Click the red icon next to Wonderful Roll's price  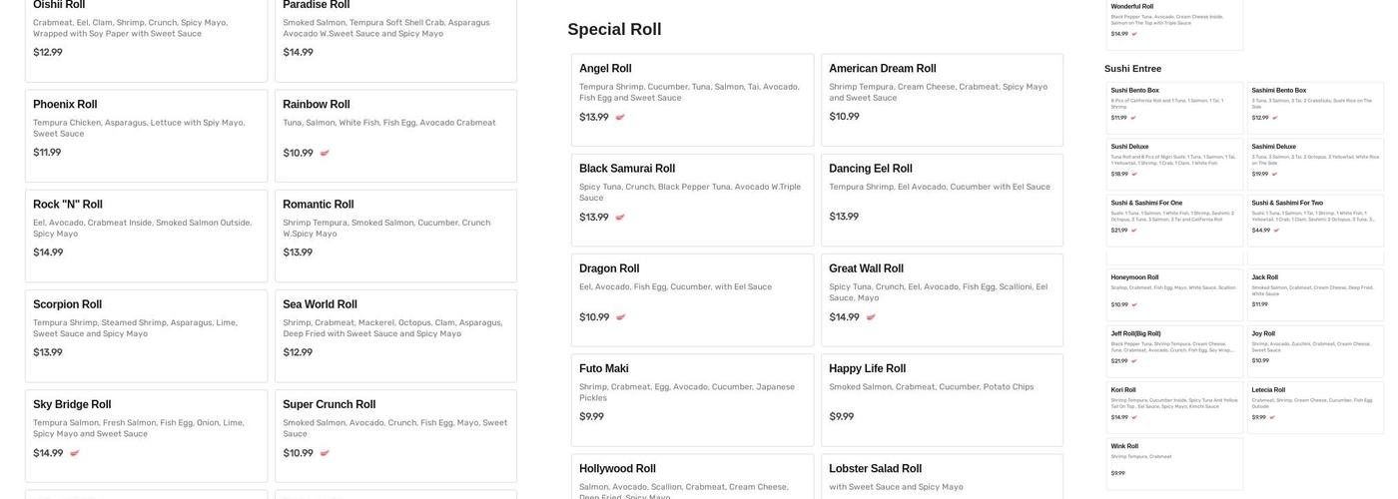pos(1134,34)
